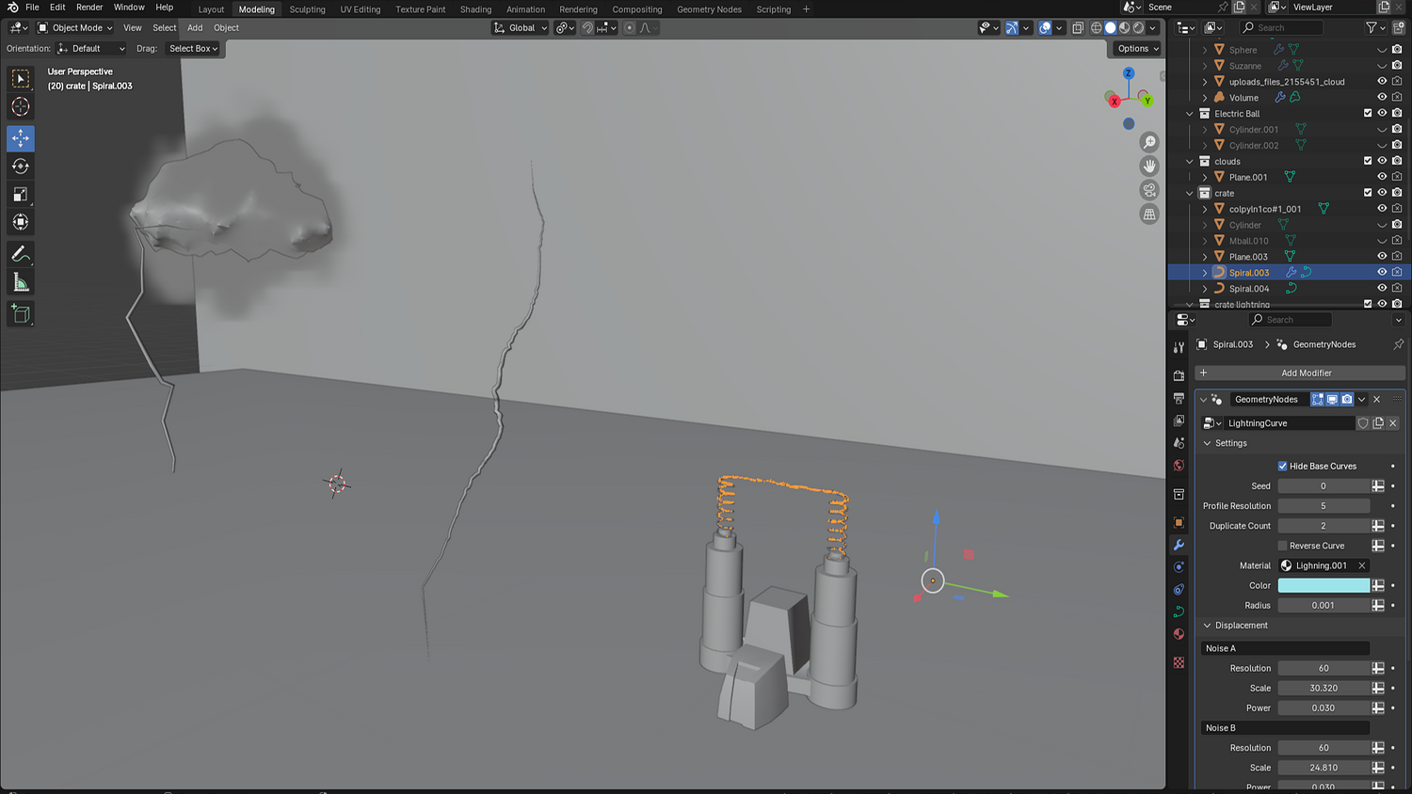The image size is (1412, 794).
Task: Open the View Layer properties tab
Action: pos(1179,421)
